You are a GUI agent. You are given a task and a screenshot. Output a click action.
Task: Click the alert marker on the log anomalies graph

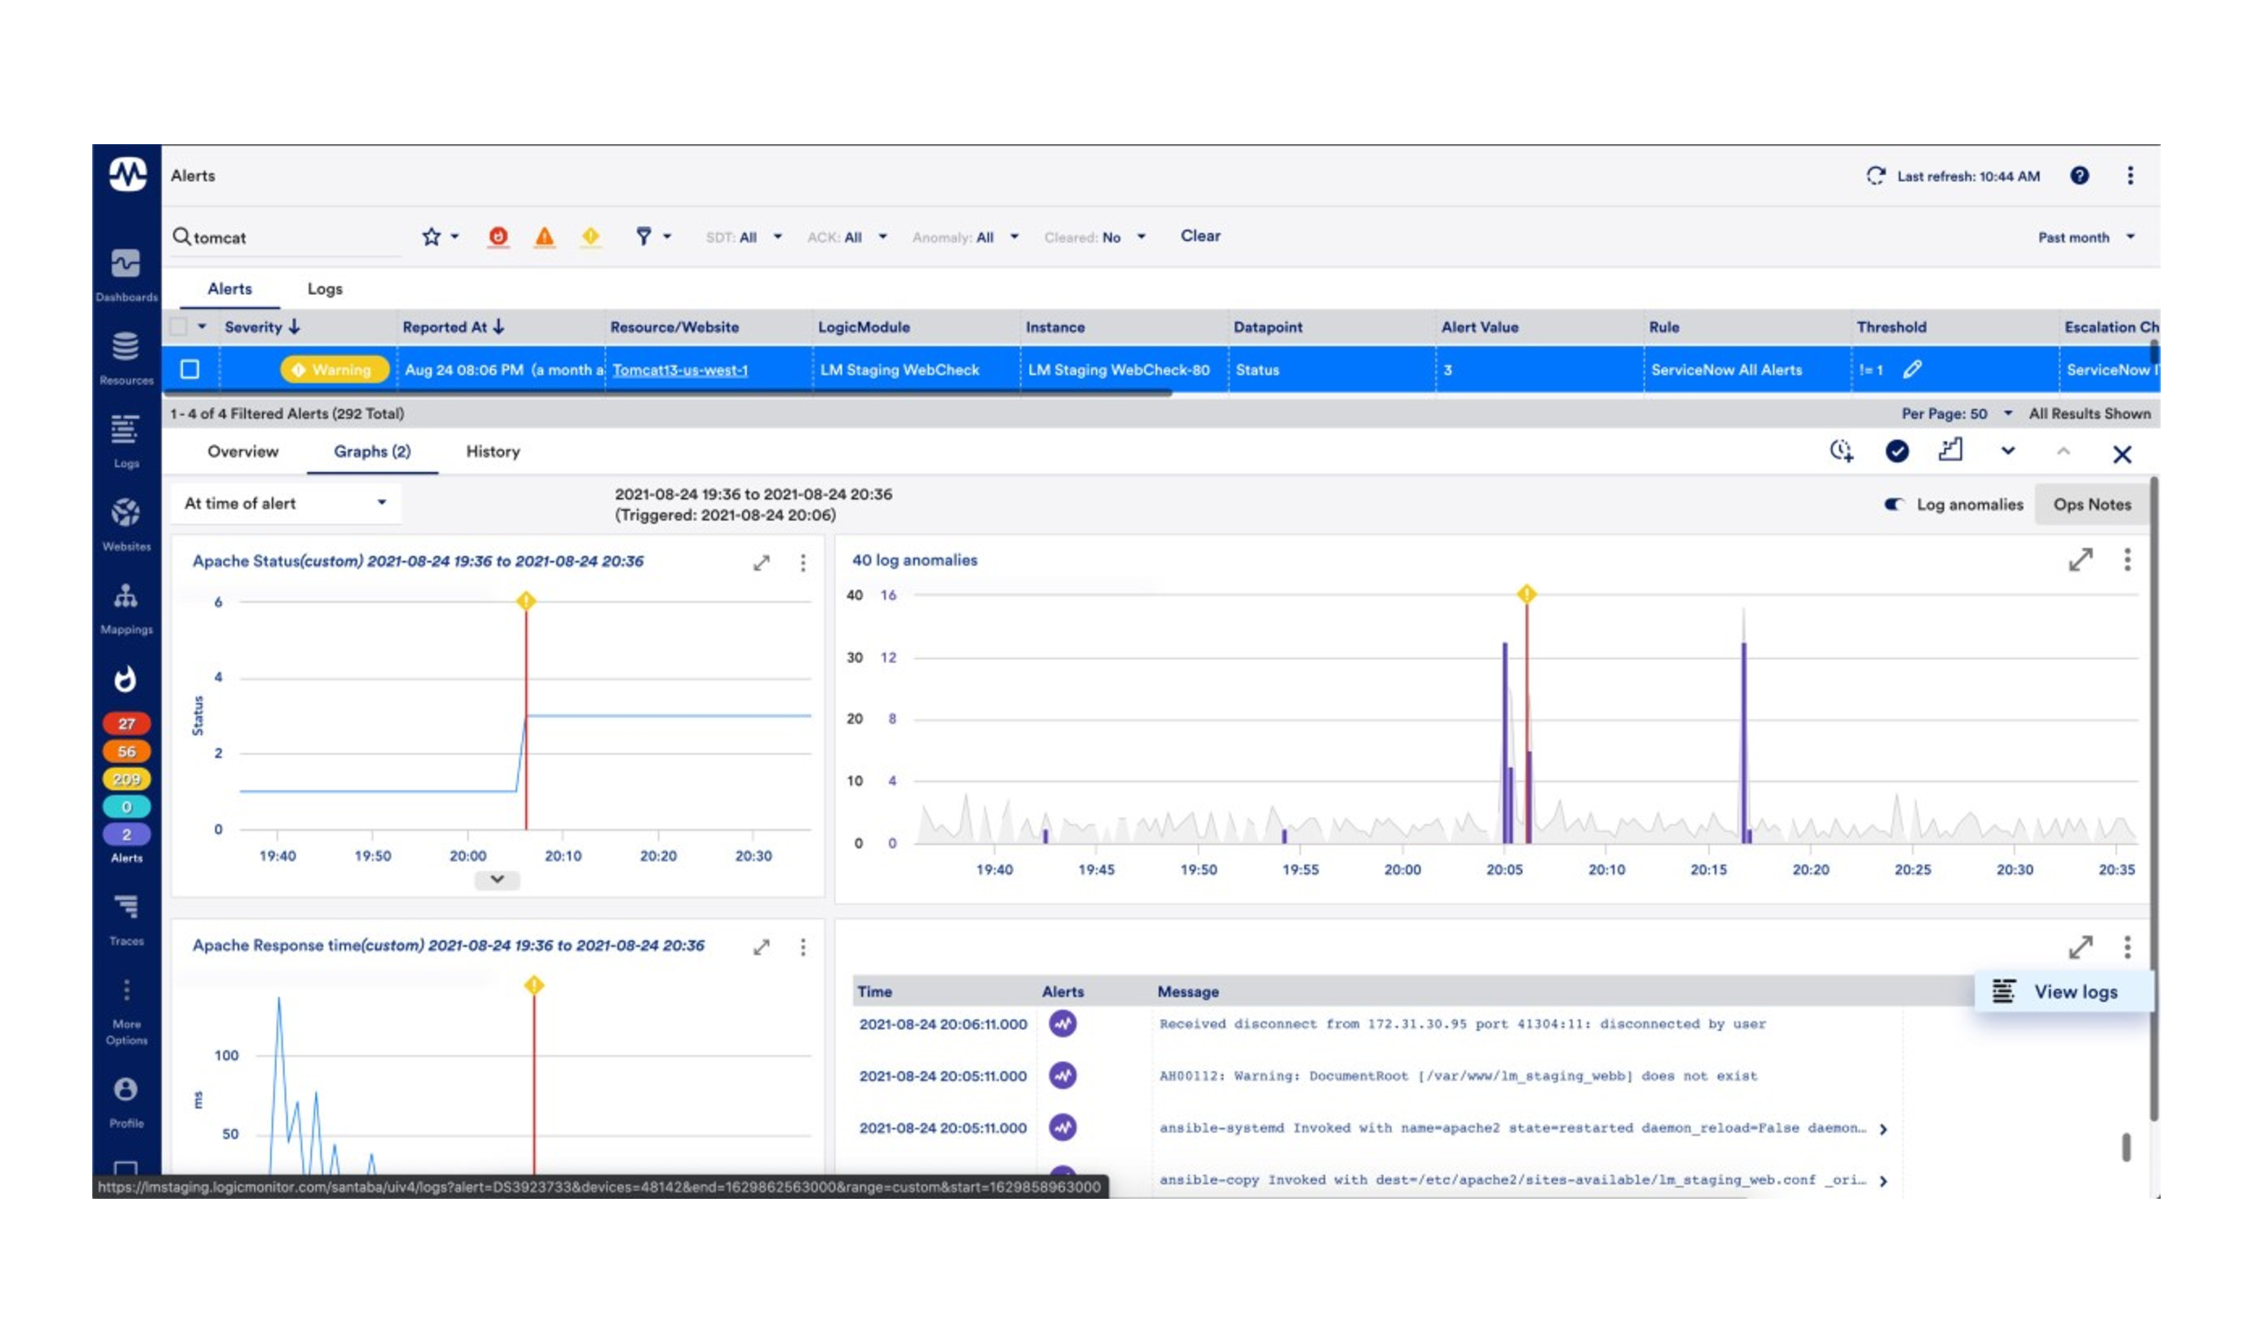[1526, 595]
